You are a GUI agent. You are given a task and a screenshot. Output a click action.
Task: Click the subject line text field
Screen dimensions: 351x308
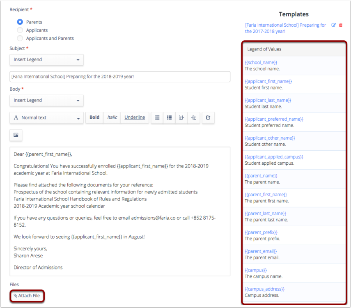point(120,77)
